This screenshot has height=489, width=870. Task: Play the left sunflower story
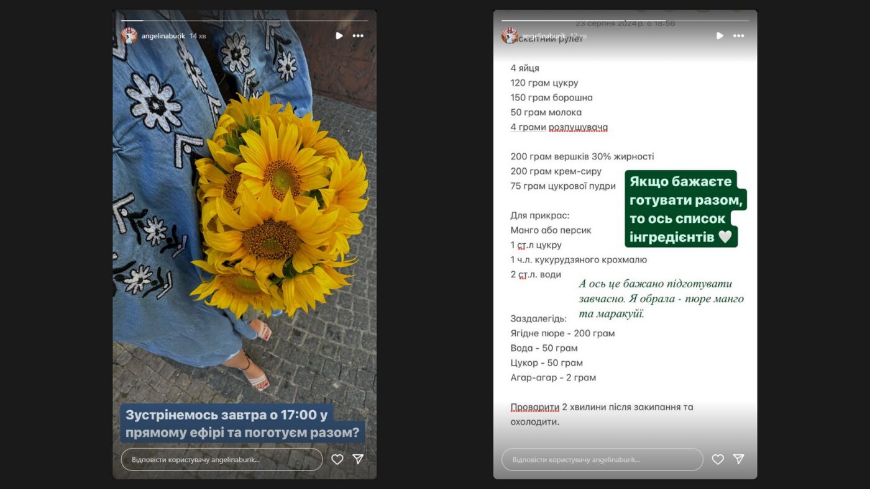[339, 36]
